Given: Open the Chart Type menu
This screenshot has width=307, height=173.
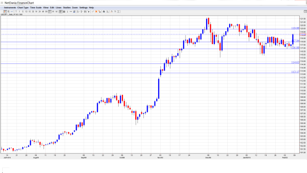Looking at the screenshot, I should click(x=23, y=7).
